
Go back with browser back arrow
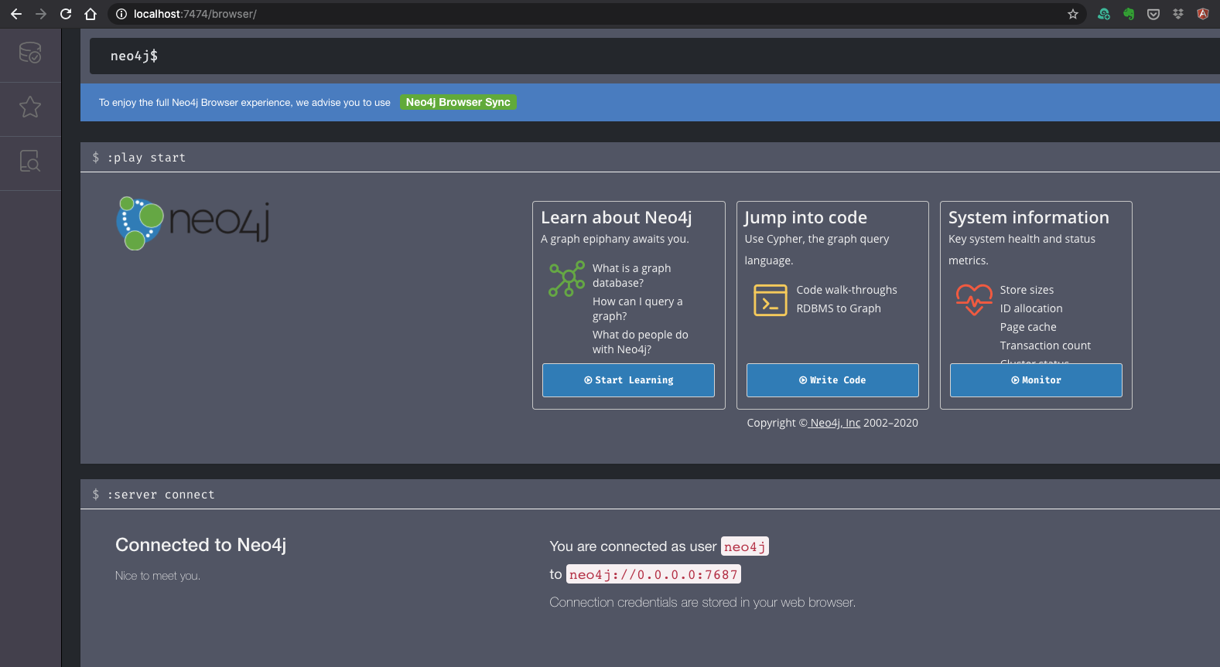tap(16, 14)
